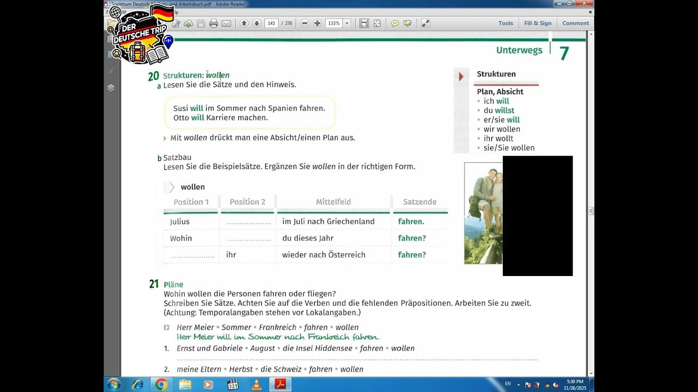
Task: Open the attachments paperclip panel
Action: click(111, 71)
